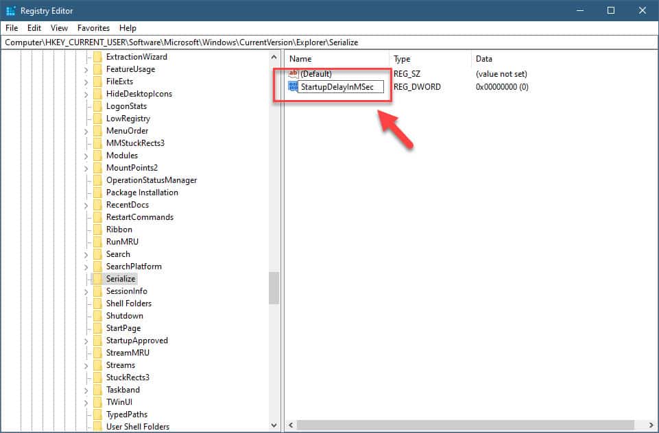Click the Shell Folders folder icon

pos(97,304)
